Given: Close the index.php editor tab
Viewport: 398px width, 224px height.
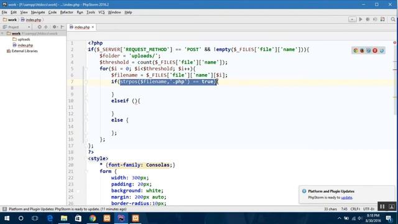Looking at the screenshot, I should (93, 27).
